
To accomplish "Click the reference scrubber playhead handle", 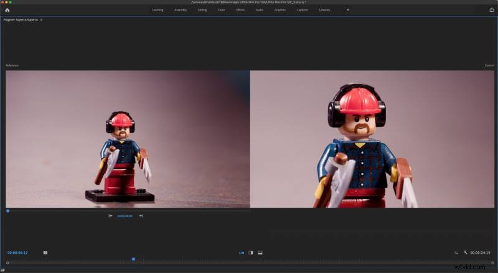I will (x=7, y=211).
